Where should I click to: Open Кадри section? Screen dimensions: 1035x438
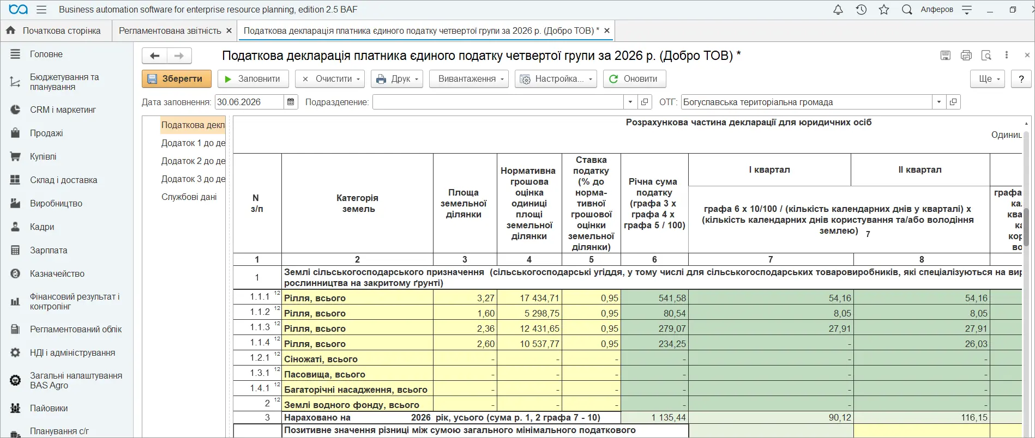click(42, 227)
